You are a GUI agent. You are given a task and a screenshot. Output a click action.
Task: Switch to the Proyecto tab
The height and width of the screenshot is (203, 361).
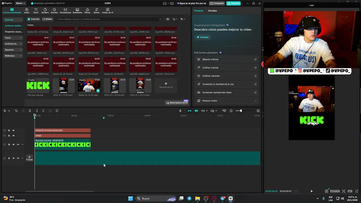click(199, 11)
